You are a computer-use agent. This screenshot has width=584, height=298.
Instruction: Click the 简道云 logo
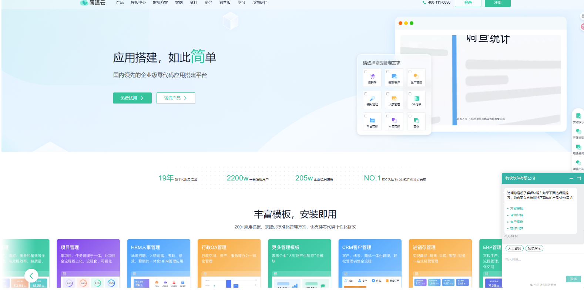point(93,3)
